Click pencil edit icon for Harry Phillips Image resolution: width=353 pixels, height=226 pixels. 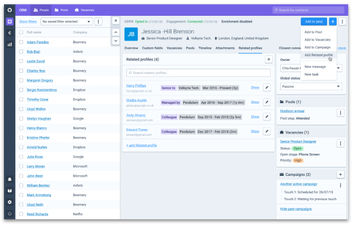[x=267, y=87]
